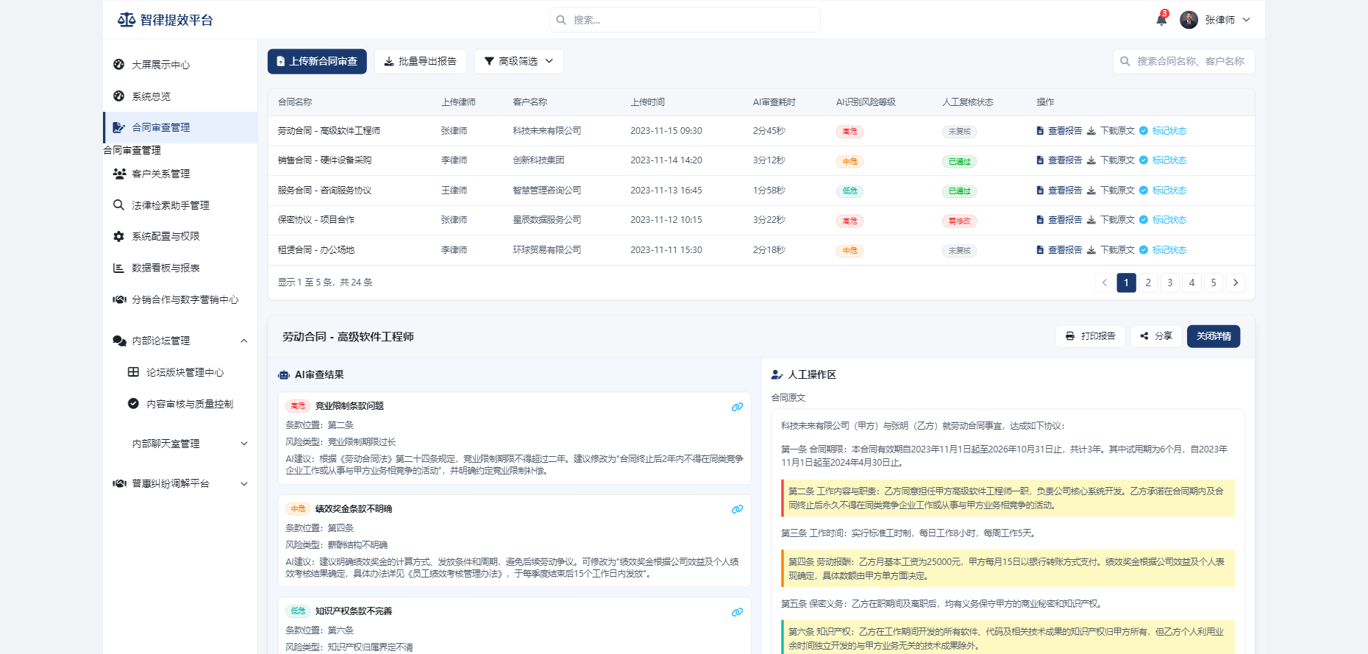Mark status for 服务合同 - 咨询服务协议
Screen dimensions: 1368x654
coord(1163,191)
